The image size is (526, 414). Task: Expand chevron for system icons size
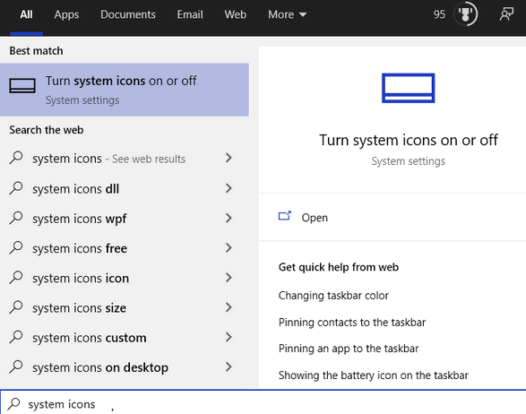(229, 307)
